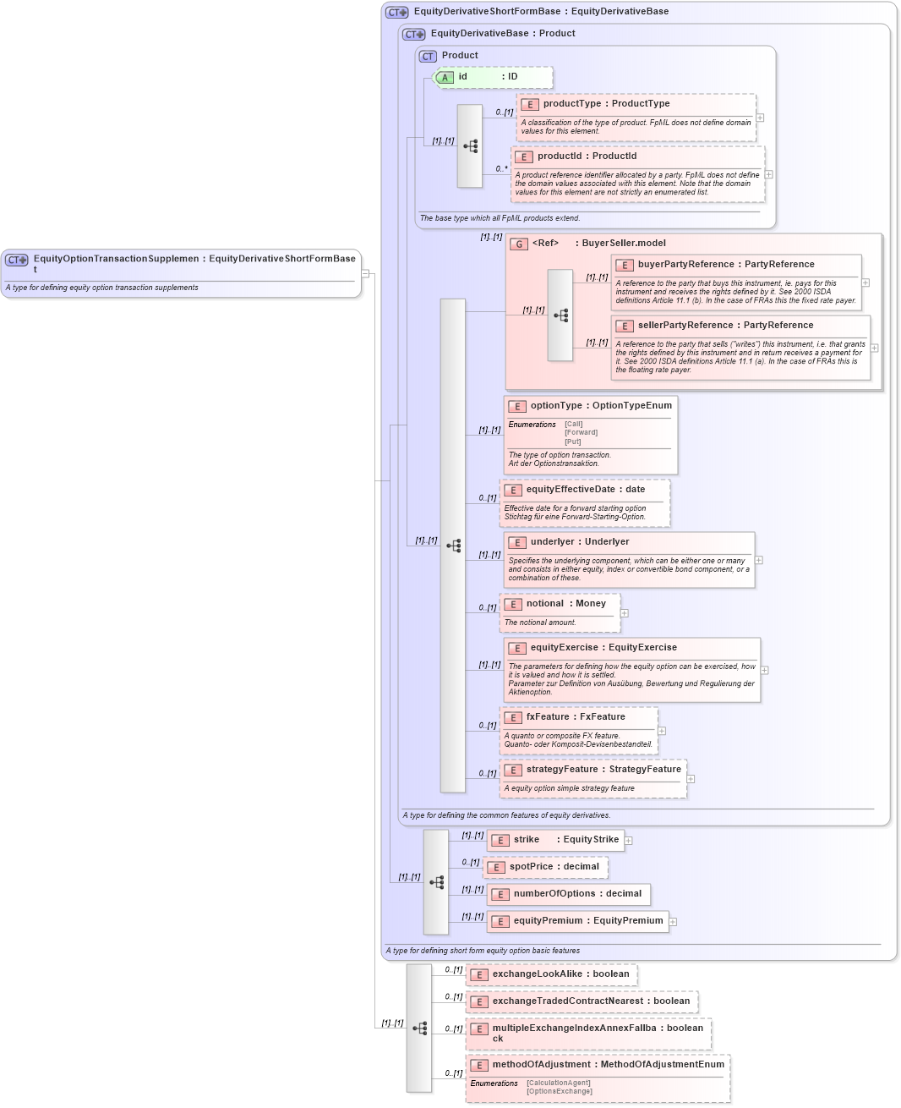Select the 'EquityDerivativeShortFormBase : EquityDerivativeBase' title text
901x1108 pixels.
click(541, 12)
